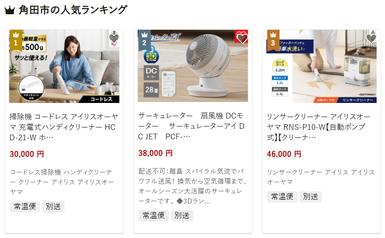Select the 38,000 円 price

pyautogui.click(x=156, y=153)
